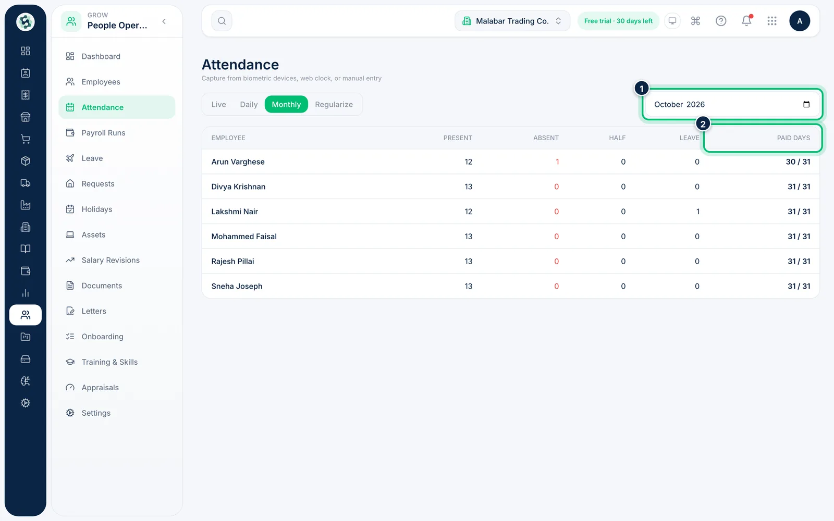The image size is (834, 521).
Task: Open the Leave section
Action: click(117, 158)
